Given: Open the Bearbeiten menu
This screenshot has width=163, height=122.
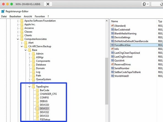Looking at the screenshot, I should [15, 16].
